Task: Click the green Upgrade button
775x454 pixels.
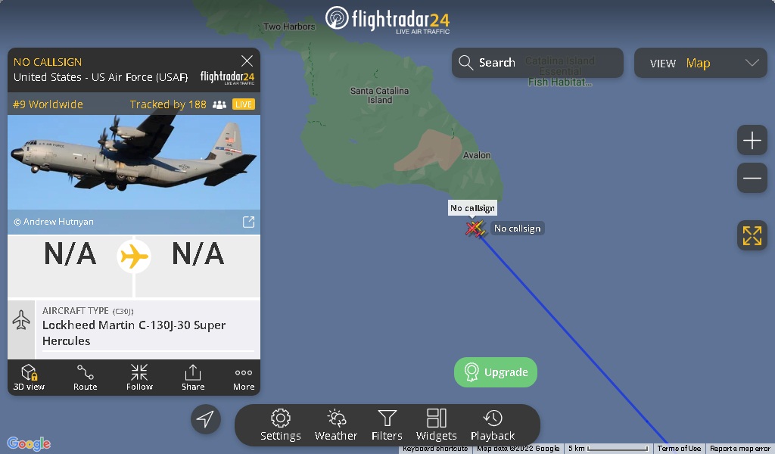Action: point(495,372)
